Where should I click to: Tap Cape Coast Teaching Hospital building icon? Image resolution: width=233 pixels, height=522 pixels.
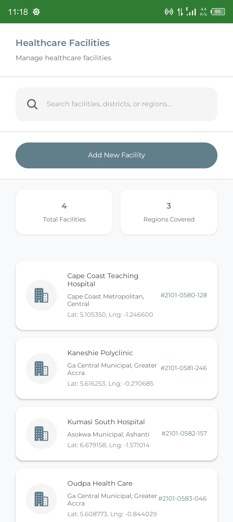(41, 295)
